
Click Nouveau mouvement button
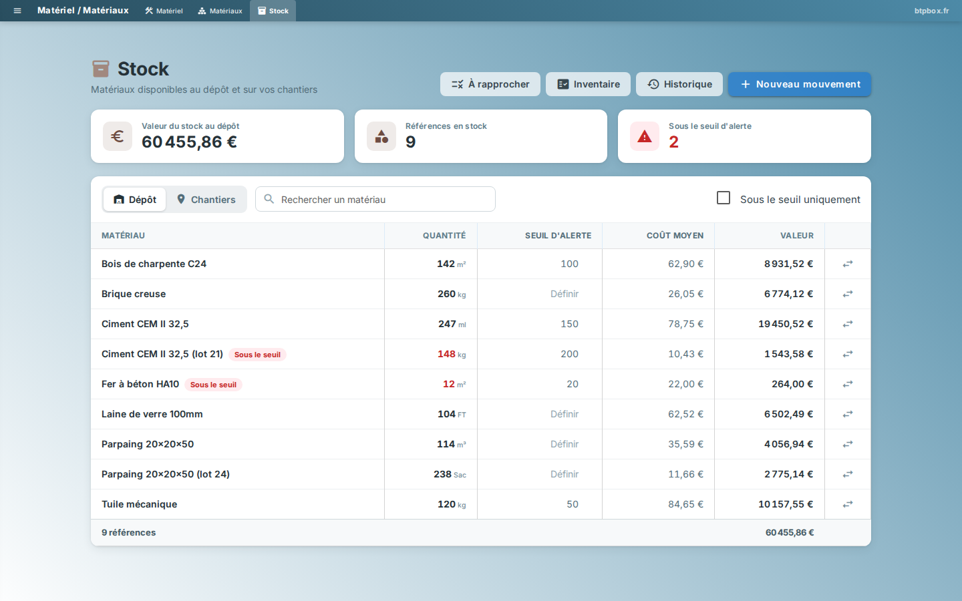[x=800, y=84]
